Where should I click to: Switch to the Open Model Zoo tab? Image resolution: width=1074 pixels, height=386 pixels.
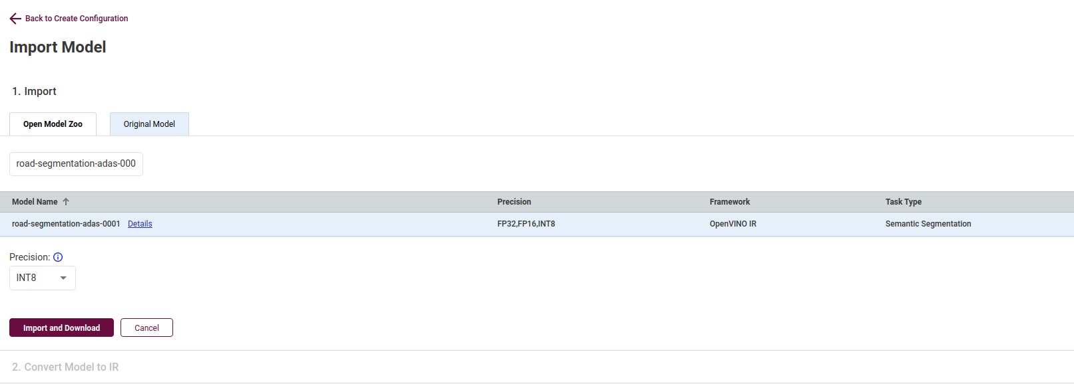53,124
